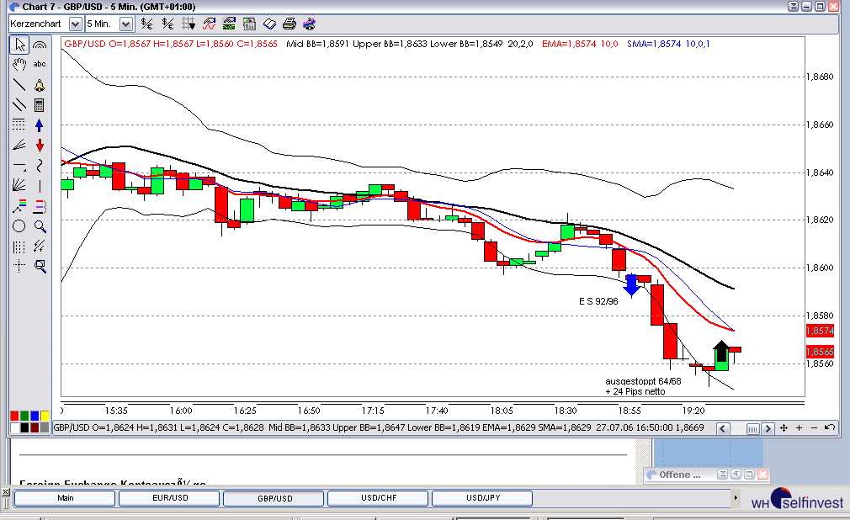
Task: Select the zoom area rectangle tool
Action: 40,266
